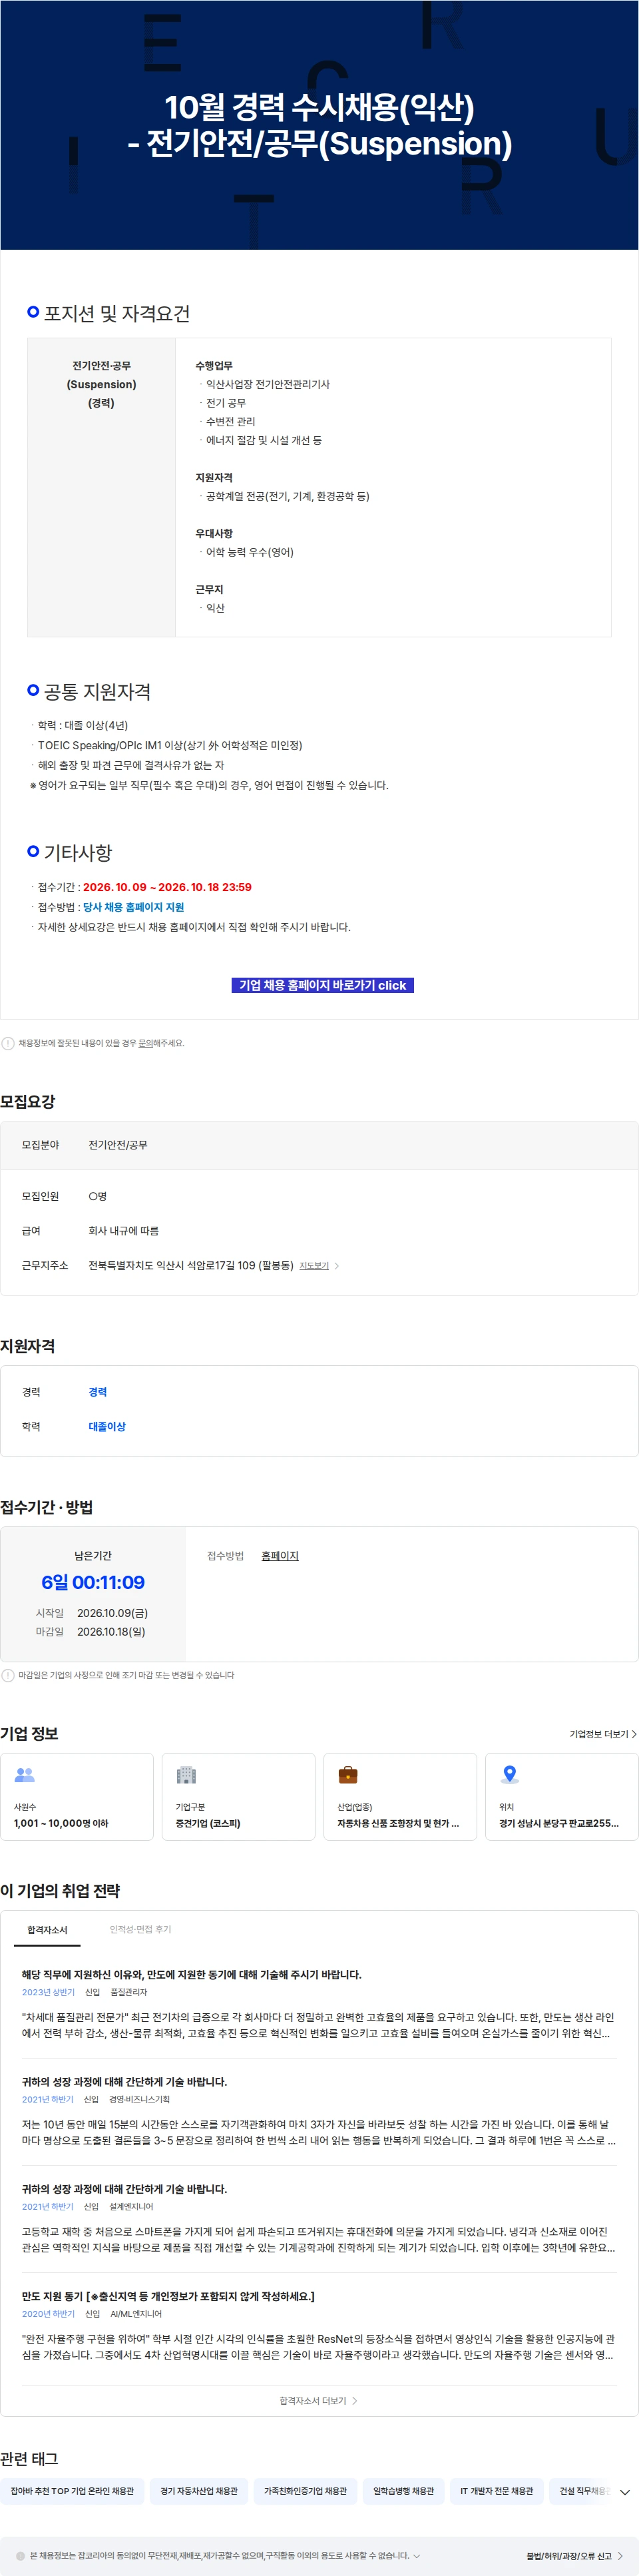This screenshot has width=639, height=2576.
Task: Click the 경기 성남시 분당구 판교로 location card
Action: 562,1797
